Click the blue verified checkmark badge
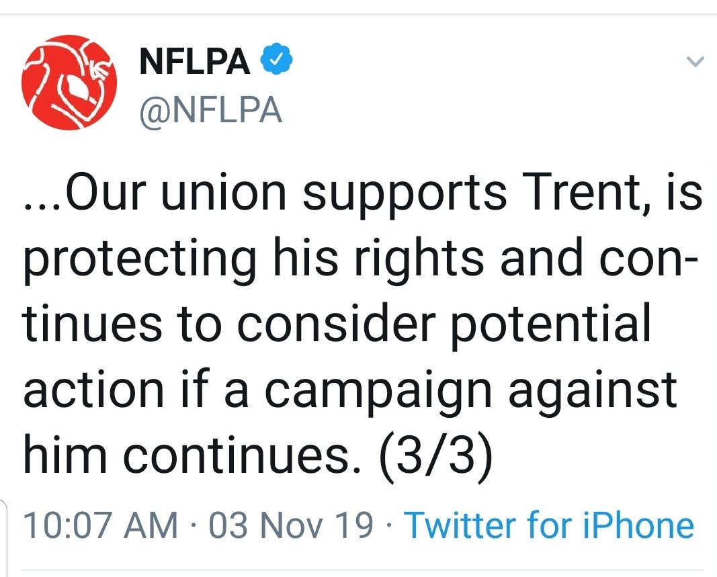 [x=276, y=59]
